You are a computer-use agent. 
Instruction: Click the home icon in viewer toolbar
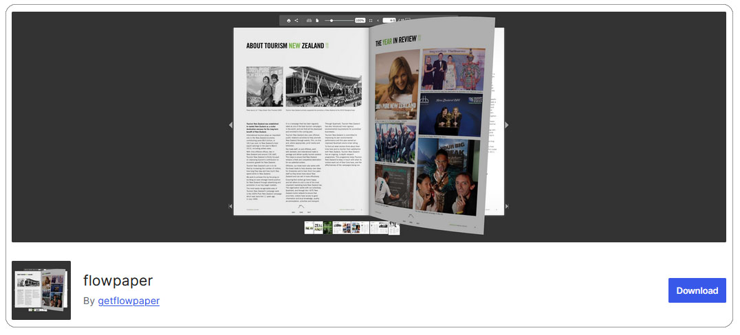pyautogui.click(x=288, y=21)
